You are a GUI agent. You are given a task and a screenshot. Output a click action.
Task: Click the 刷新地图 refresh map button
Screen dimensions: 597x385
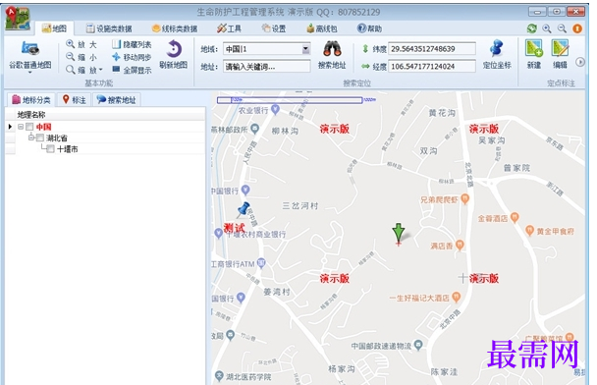pyautogui.click(x=173, y=54)
